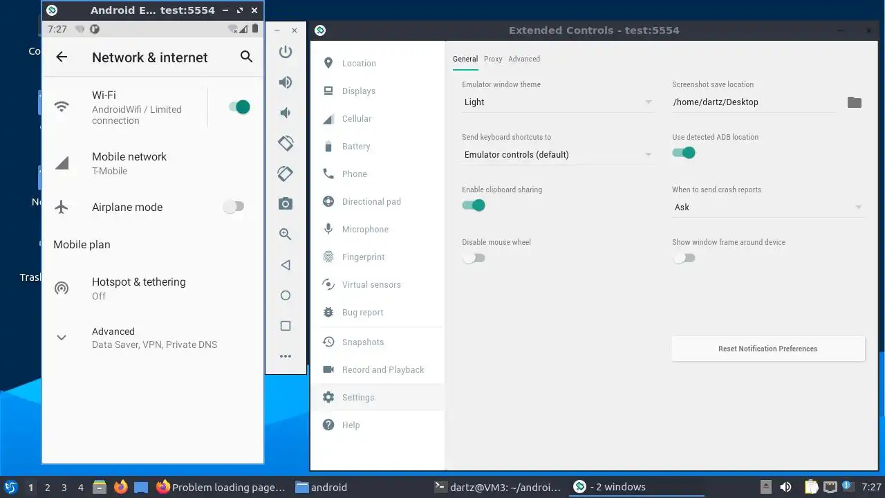Switch to the Advanced settings tab
The width and height of the screenshot is (885, 498).
(524, 59)
